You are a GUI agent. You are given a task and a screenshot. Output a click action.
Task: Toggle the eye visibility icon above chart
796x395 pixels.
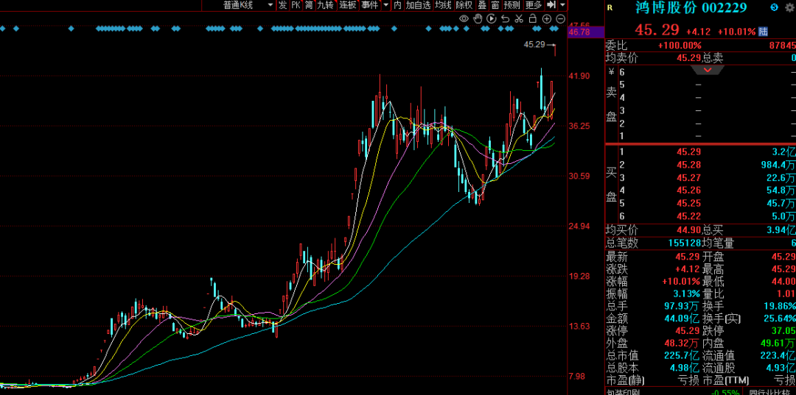(464, 18)
